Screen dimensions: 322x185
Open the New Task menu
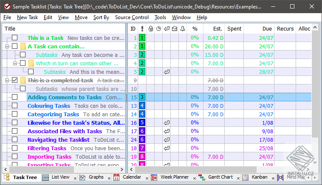coord(27,17)
